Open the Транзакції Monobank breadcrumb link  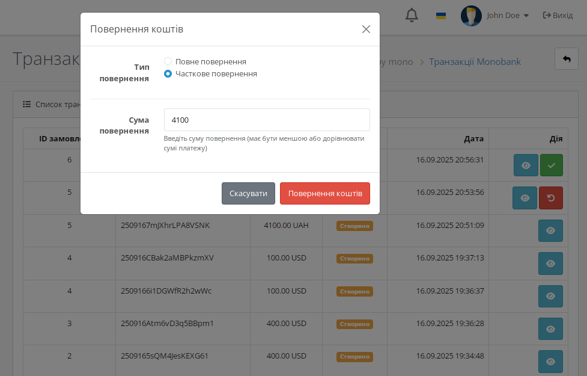(475, 62)
